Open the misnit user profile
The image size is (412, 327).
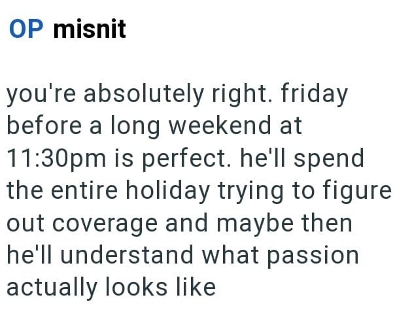click(x=88, y=29)
